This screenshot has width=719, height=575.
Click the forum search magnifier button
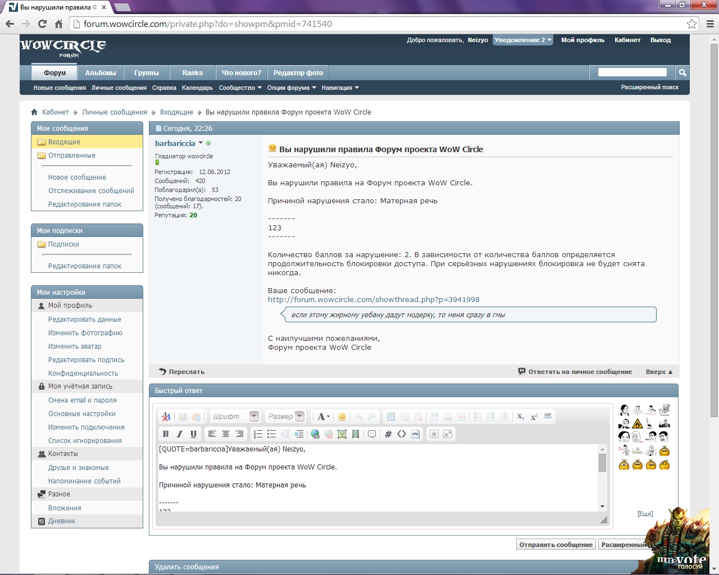tap(682, 72)
